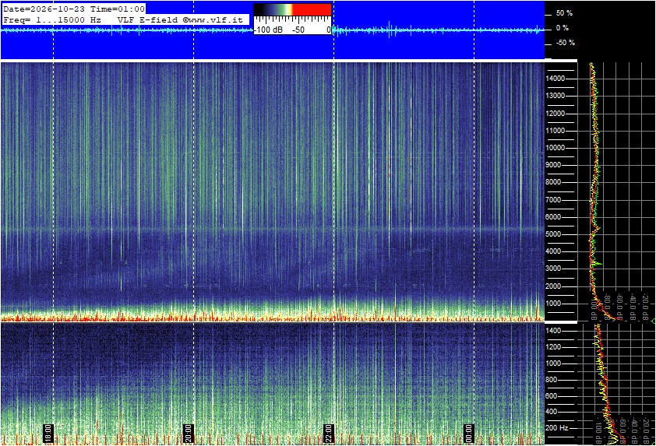Click the 13000 frequency axis label
This screenshot has height=446, width=656.
(555, 96)
